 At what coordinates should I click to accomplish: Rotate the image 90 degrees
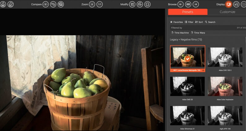[x=140, y=4]
